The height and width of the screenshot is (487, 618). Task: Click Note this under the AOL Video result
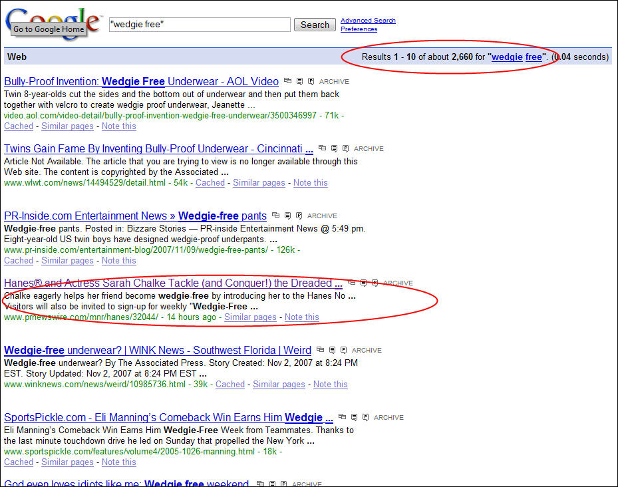coord(119,126)
